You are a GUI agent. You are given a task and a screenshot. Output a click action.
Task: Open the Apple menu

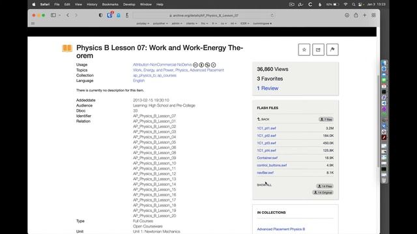[x=34, y=5]
